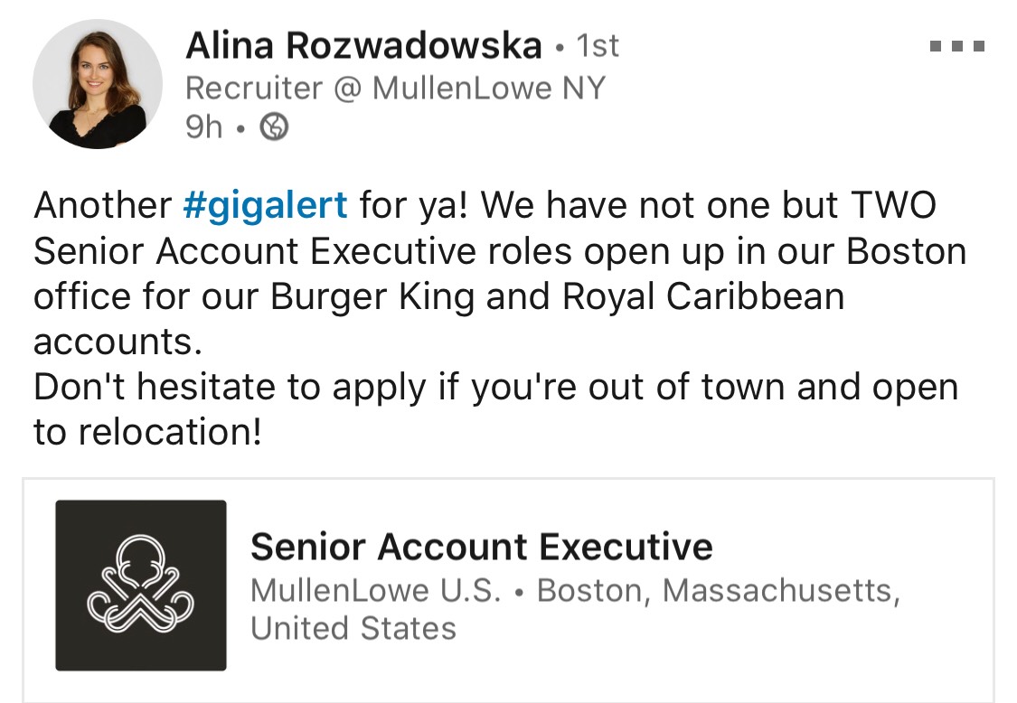Click the MullenLowe U.S. company name
This screenshot has height=703, width=1017.
pyautogui.click(x=375, y=591)
